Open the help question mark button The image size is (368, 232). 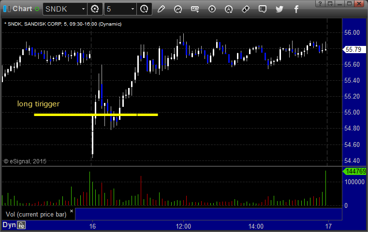pos(320,3)
